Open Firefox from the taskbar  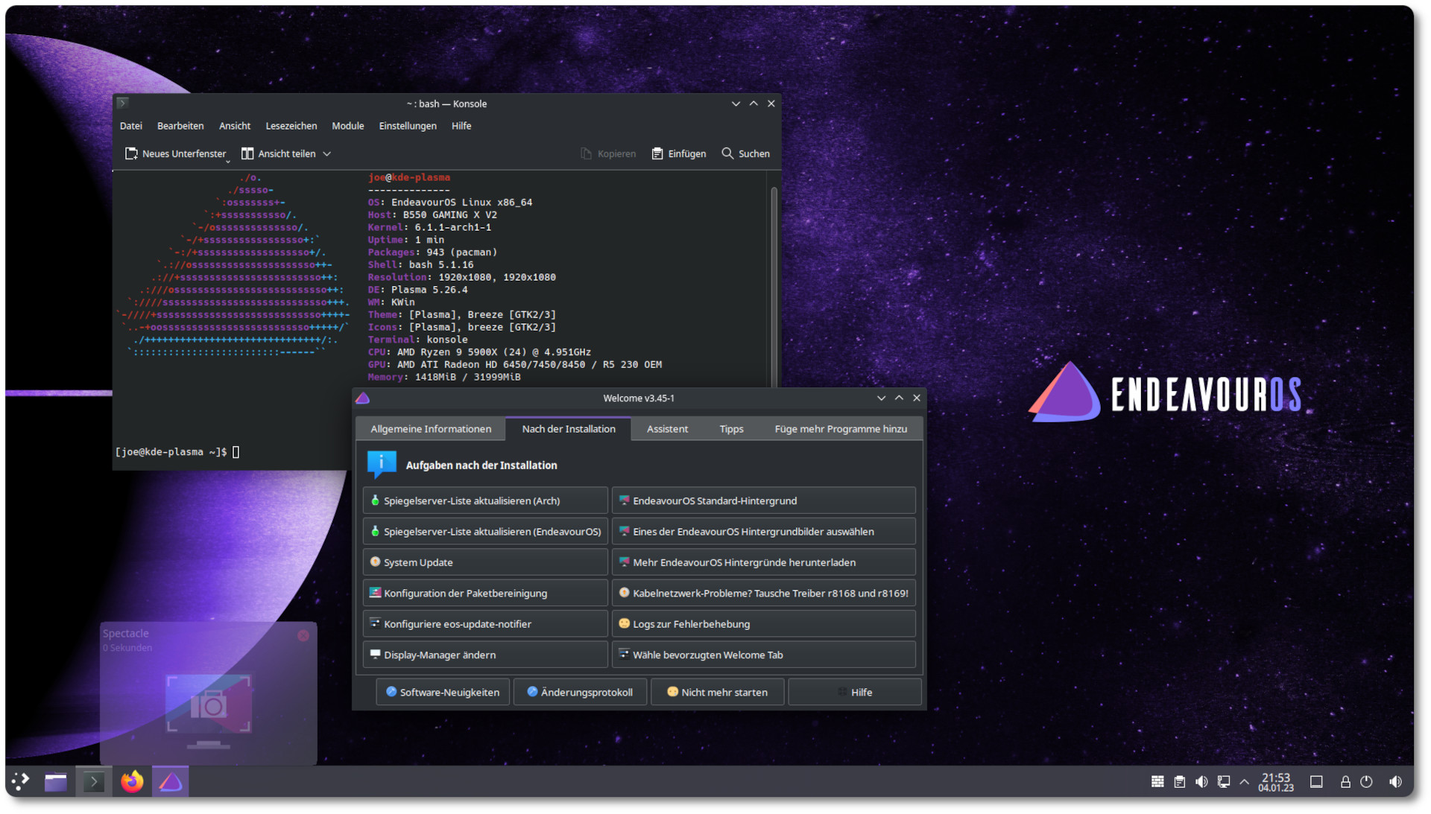(x=132, y=781)
